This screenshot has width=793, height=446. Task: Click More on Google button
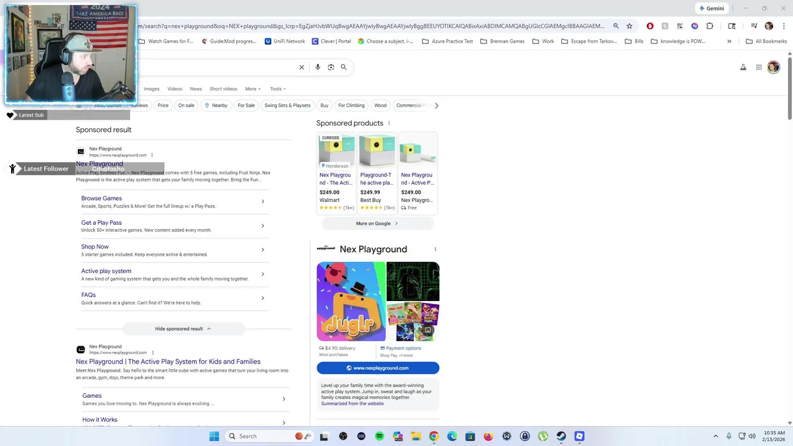tap(377, 223)
